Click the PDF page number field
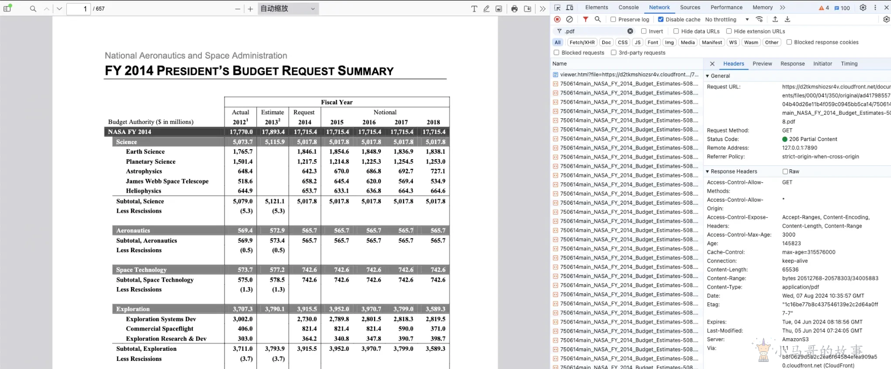This screenshot has height=369, width=891. tap(79, 9)
